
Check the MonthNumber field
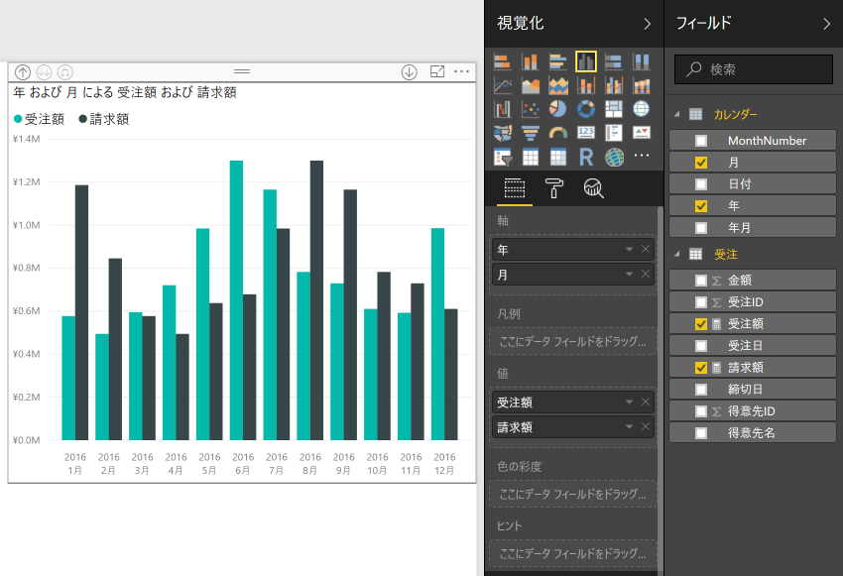701,141
